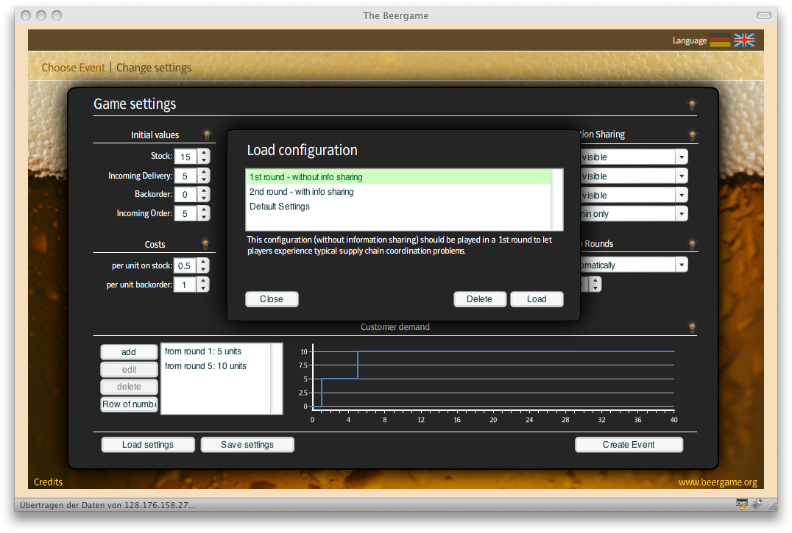
Task: Click the Customer demand hint lightbulb
Action: pyautogui.click(x=692, y=327)
